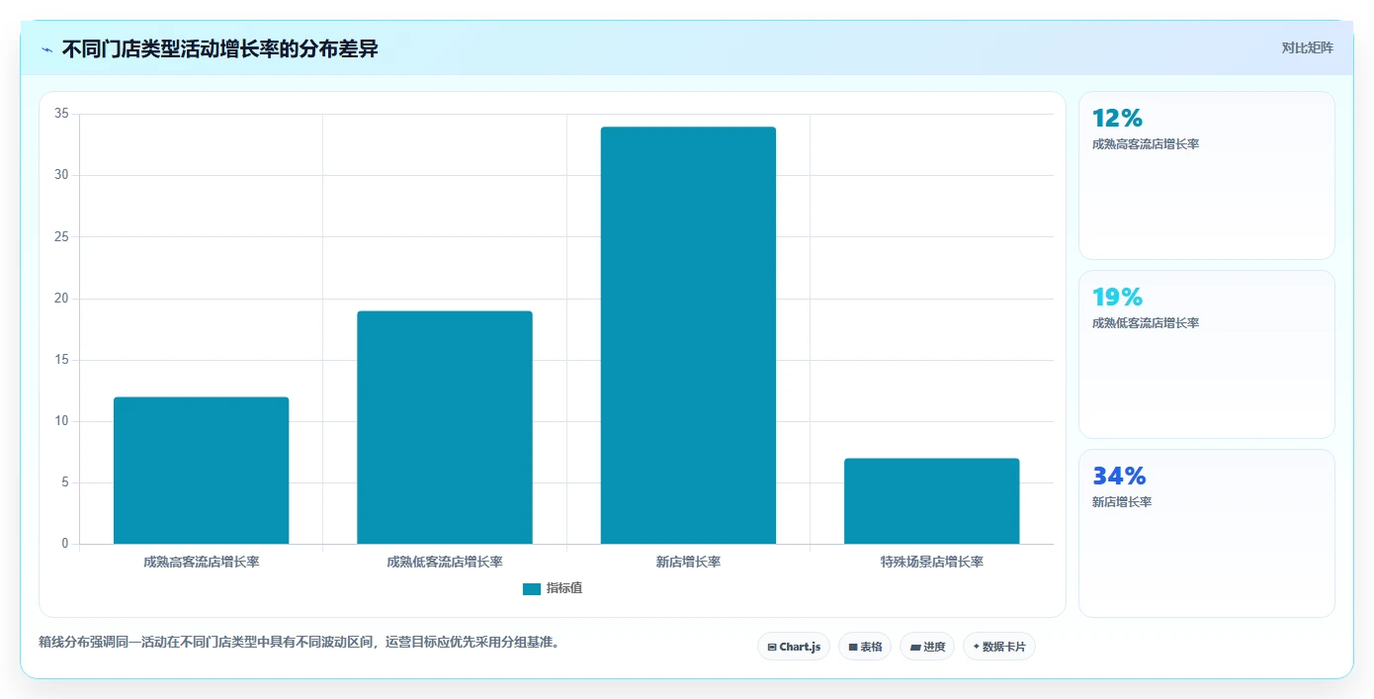
Task: Click the 成熟高客流店增长率 bar
Action: click(202, 471)
